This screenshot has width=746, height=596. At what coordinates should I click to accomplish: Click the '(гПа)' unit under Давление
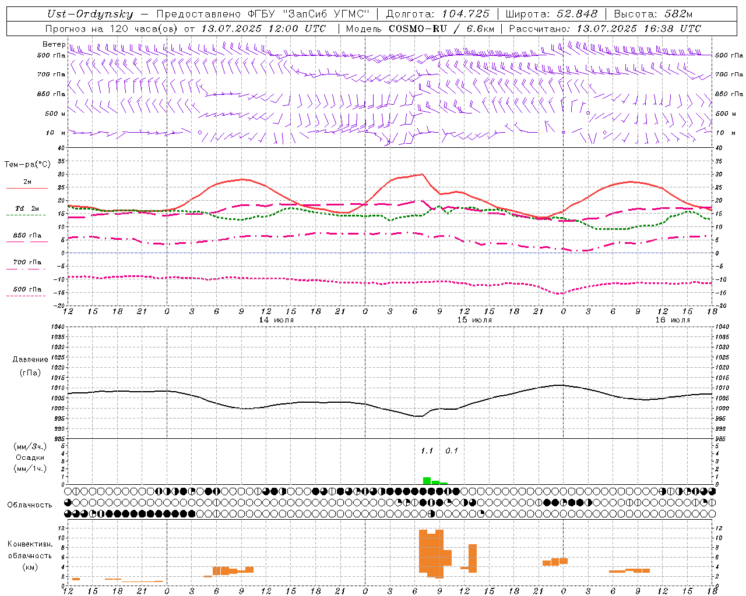pos(30,373)
